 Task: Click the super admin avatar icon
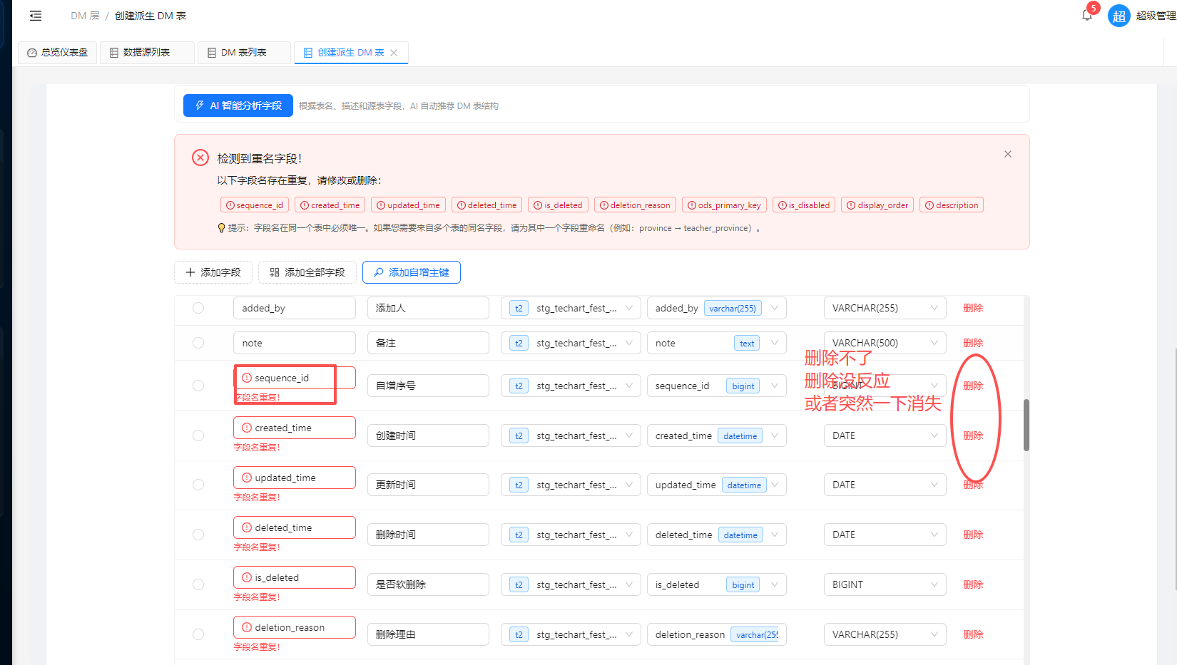click(1119, 16)
